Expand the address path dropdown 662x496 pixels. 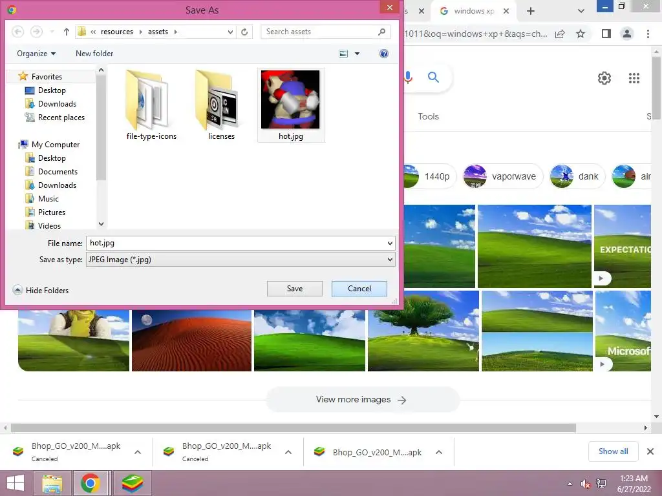coord(230,32)
